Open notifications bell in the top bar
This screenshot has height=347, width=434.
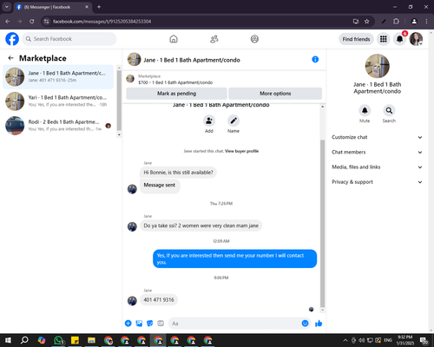tap(399, 39)
